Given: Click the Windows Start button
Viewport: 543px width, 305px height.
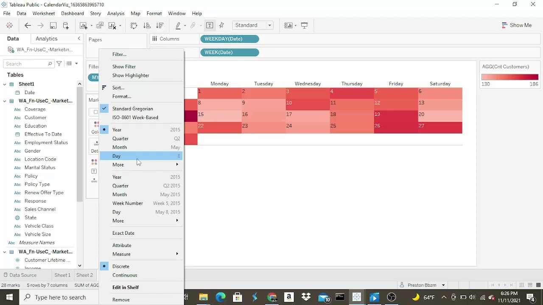Looking at the screenshot, I should point(9,297).
